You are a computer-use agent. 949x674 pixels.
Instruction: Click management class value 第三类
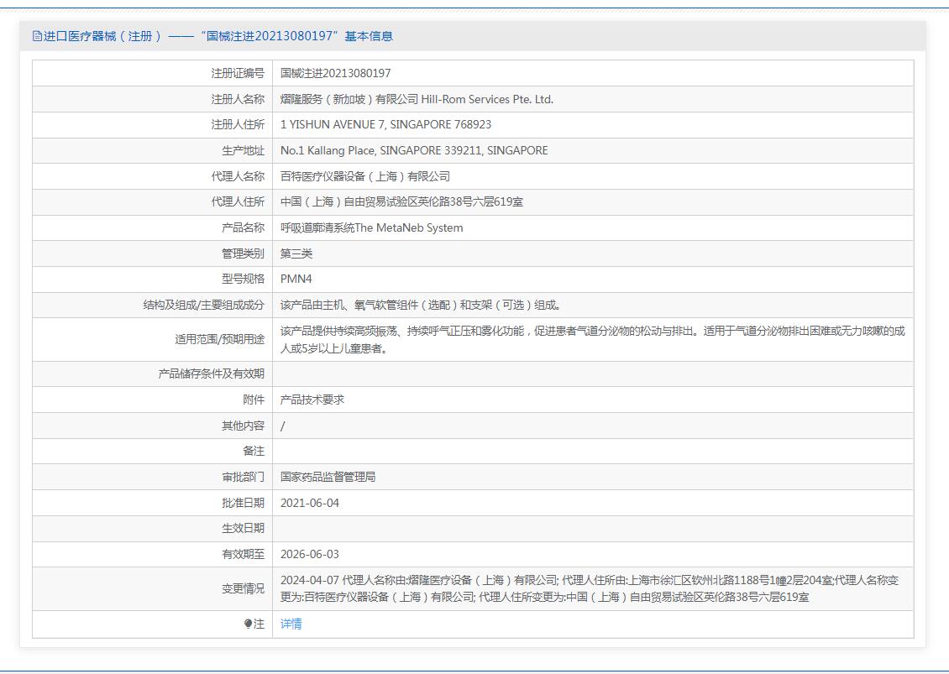pos(296,253)
